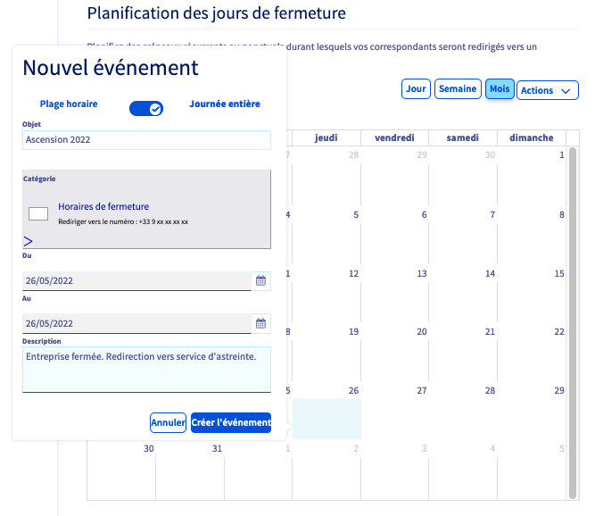Toggle the Plage horaire / Journée entière switch

point(146,108)
